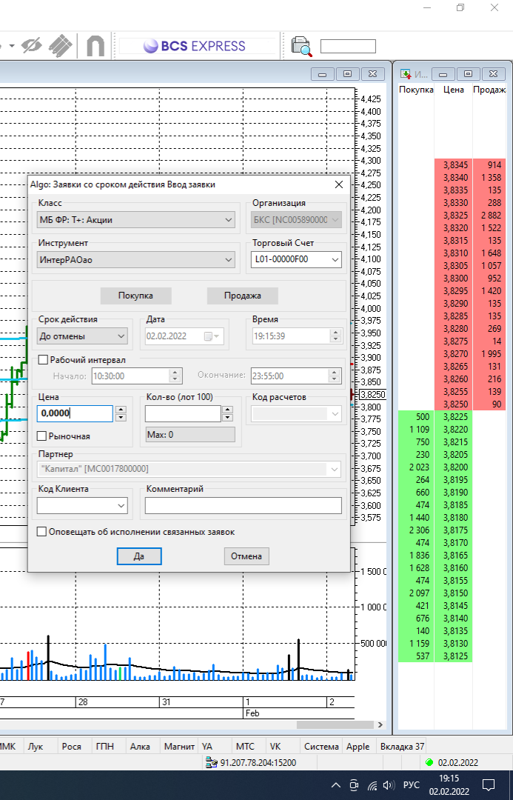The height and width of the screenshot is (800, 513).
Task: Open the instrument search magnifier icon
Action: click(301, 46)
